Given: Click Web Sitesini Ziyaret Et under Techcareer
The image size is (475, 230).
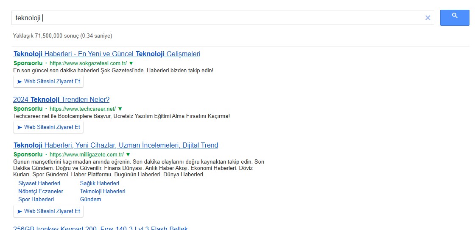Looking at the screenshot, I should (48, 127).
